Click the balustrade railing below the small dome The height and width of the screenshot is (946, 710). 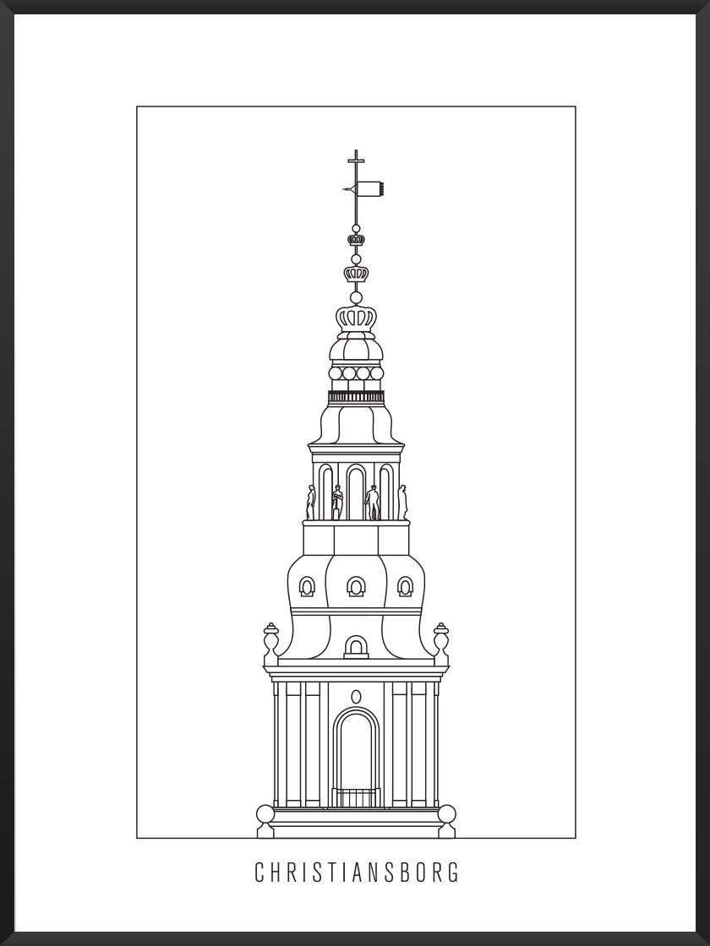tap(356, 397)
